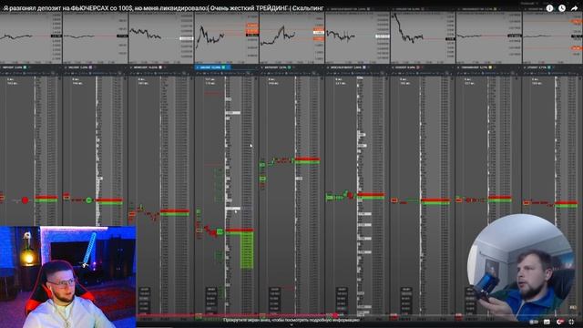Click the green circle trade marker in second panel
583x328 pixels.
click(89, 200)
